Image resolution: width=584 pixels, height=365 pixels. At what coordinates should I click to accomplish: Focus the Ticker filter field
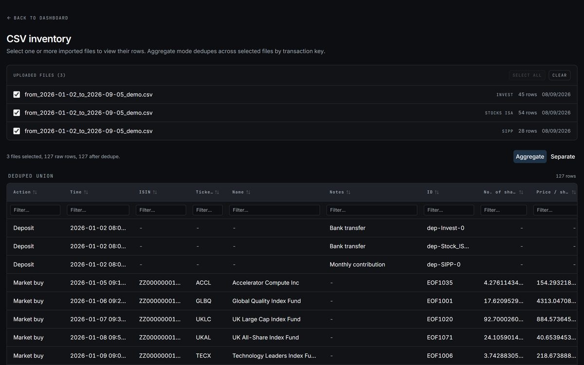click(208, 210)
